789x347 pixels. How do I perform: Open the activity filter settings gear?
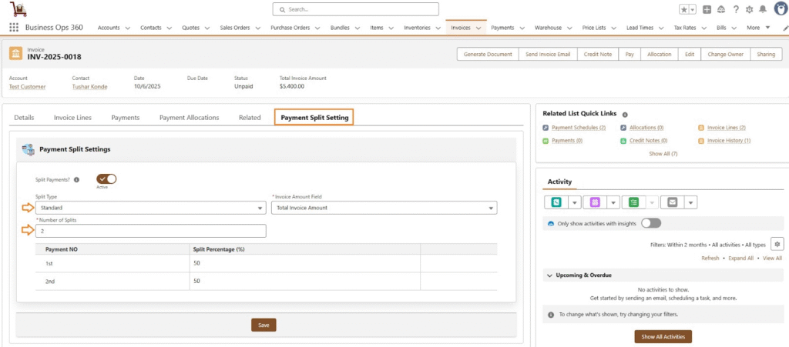click(777, 244)
